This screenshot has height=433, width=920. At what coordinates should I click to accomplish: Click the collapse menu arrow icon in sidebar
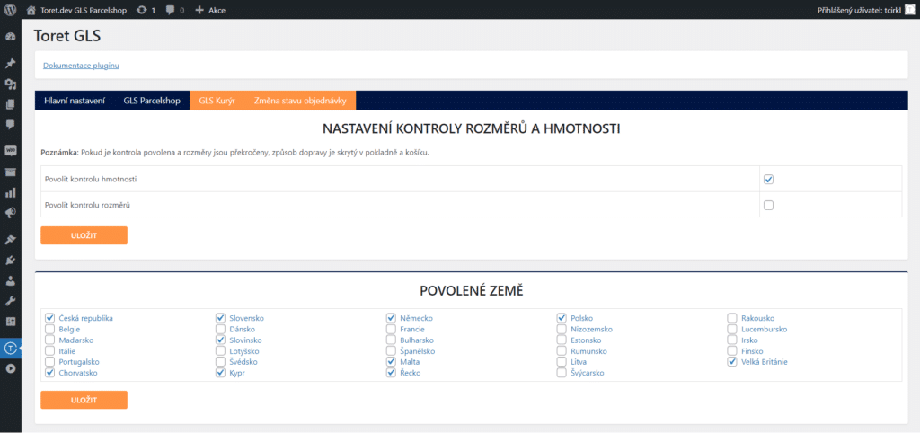[10, 368]
